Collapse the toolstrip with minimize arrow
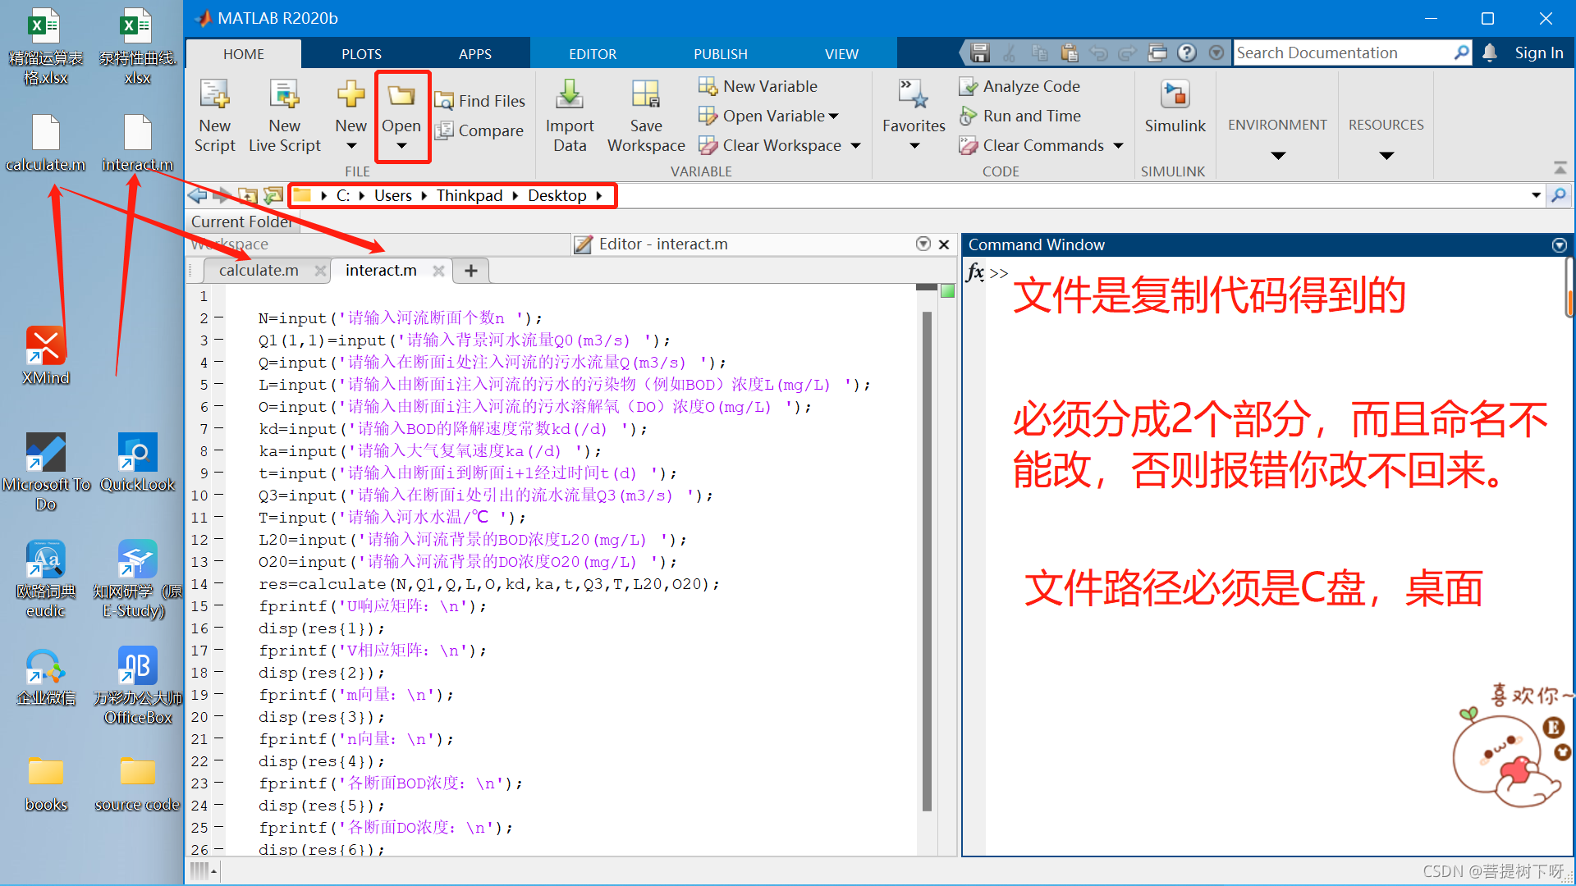This screenshot has height=886, width=1576. point(1560,168)
